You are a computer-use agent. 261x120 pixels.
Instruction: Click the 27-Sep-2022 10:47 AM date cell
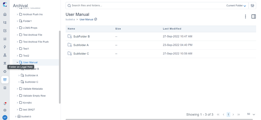click(178, 36)
